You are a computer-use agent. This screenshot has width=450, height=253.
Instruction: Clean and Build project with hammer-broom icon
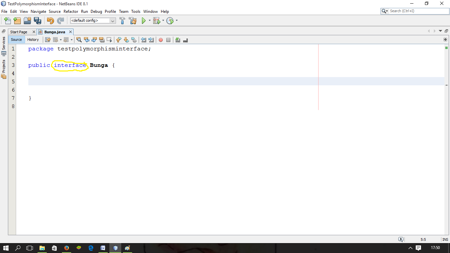click(x=133, y=20)
